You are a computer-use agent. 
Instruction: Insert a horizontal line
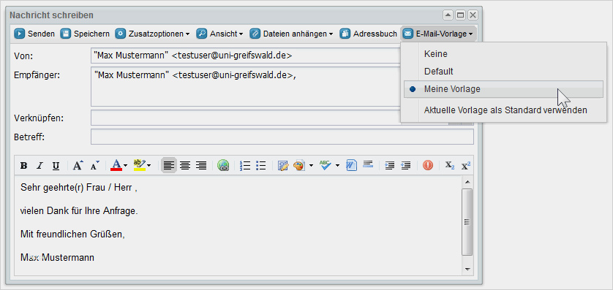[368, 164]
